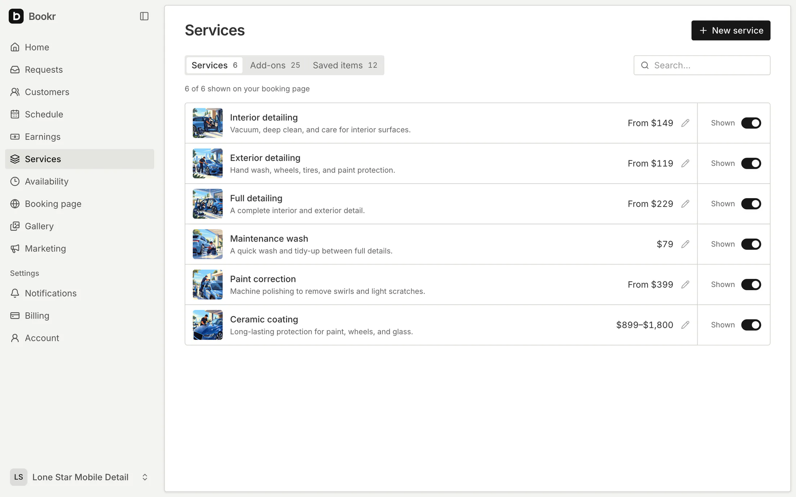Expand the Lone Star Mobile Detail account switcher
796x497 pixels.
point(80,477)
